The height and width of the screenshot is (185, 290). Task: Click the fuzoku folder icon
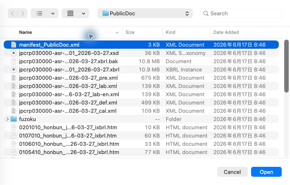coord(14,119)
